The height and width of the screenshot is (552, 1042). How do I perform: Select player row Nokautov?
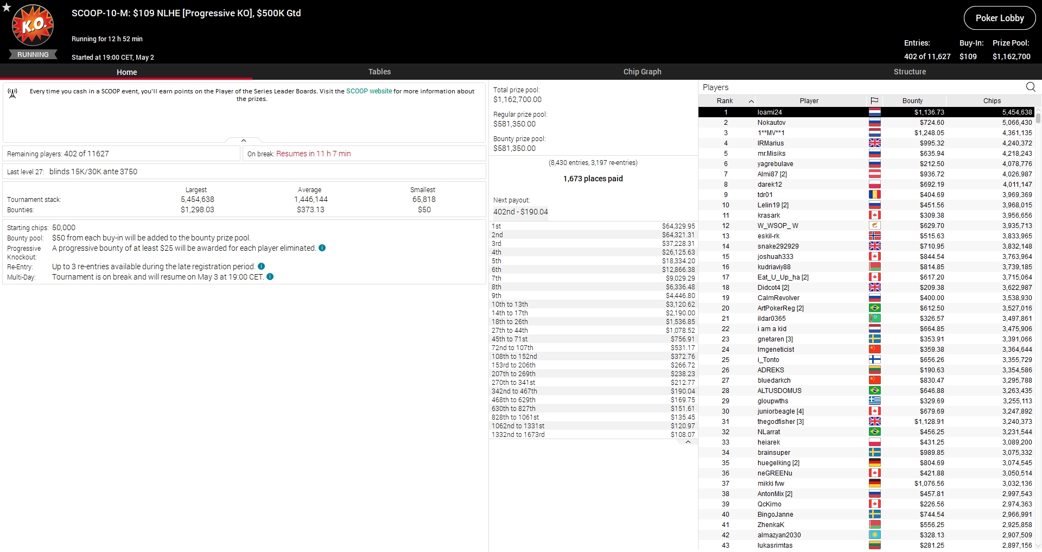click(867, 123)
